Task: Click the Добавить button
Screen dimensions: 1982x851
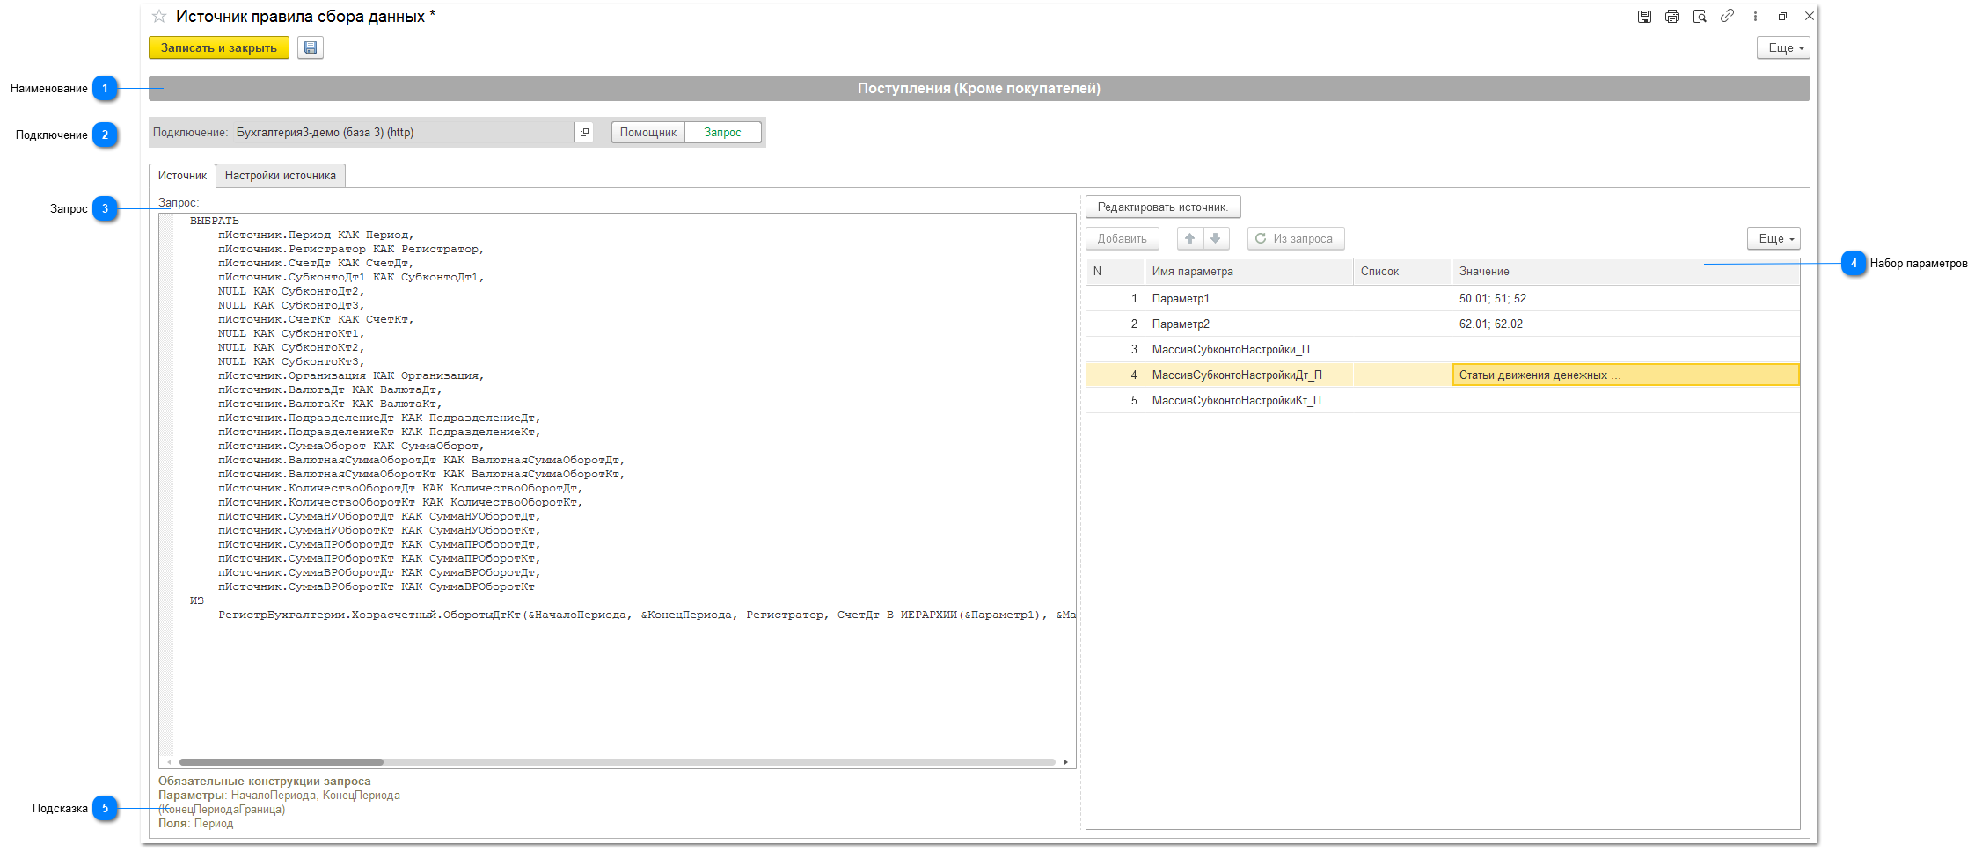Action: pos(1123,238)
